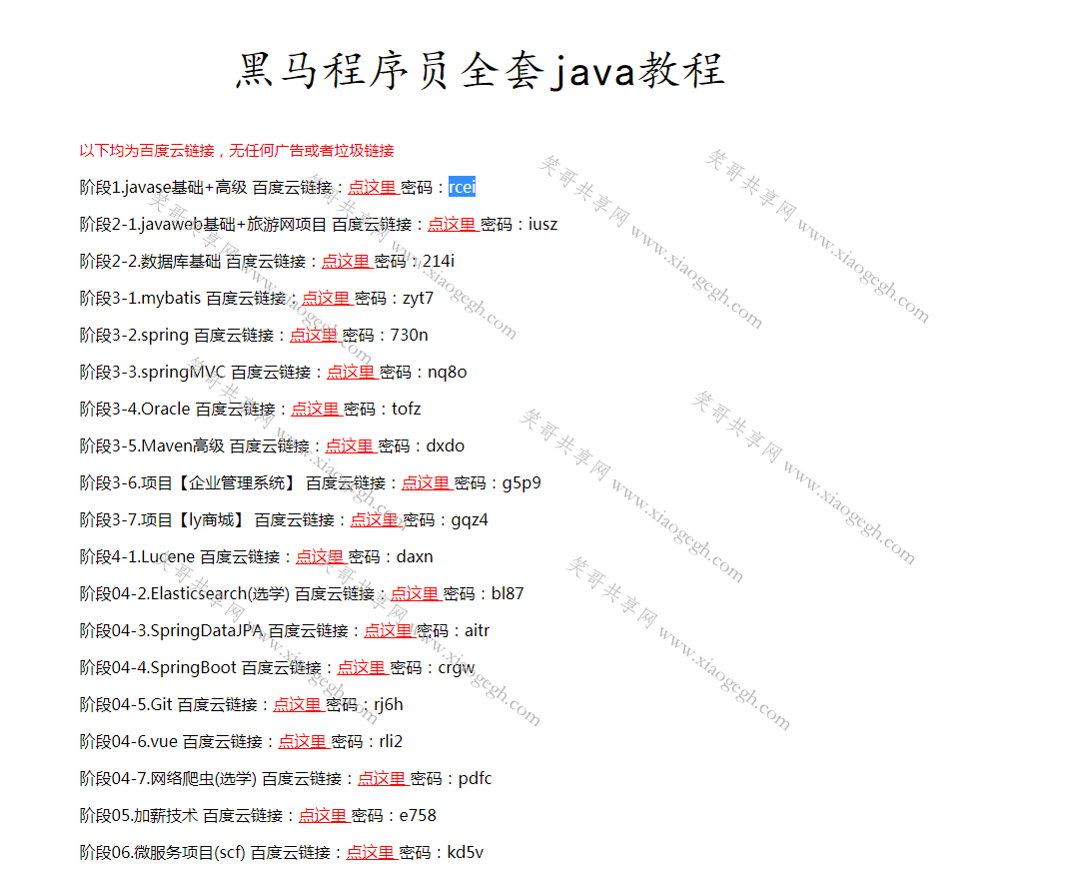Click the row label 阶段2-2.数据库基础
Screen dimensions: 1073x876
point(151,261)
